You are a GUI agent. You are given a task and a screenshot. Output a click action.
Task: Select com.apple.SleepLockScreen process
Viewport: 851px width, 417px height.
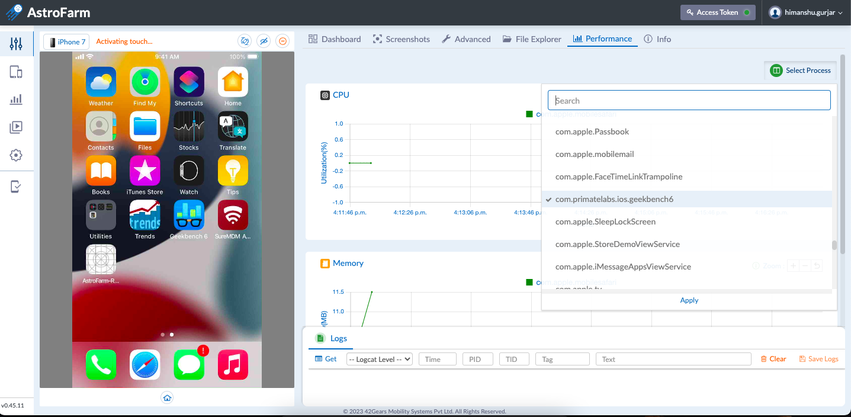[687, 222]
